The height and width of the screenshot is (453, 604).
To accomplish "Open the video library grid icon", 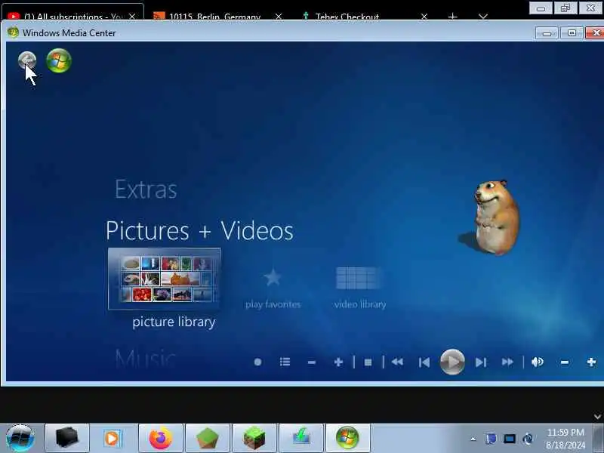I will [x=358, y=278].
